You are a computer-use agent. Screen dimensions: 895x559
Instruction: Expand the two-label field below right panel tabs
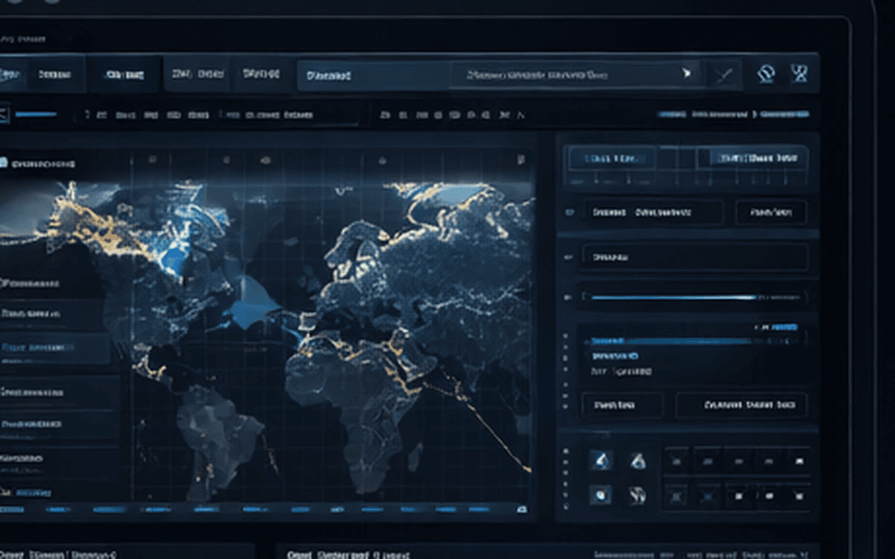point(653,212)
